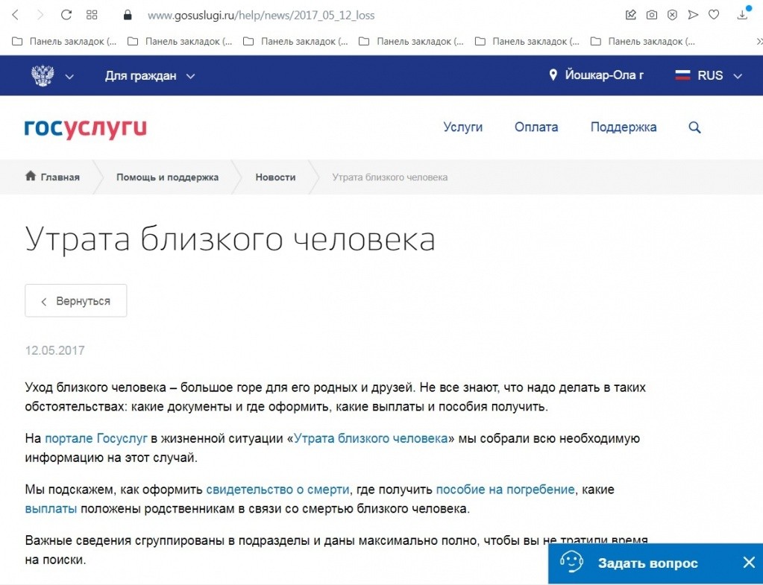This screenshot has width=763, height=585.
Task: Reload the current page
Action: point(66,14)
